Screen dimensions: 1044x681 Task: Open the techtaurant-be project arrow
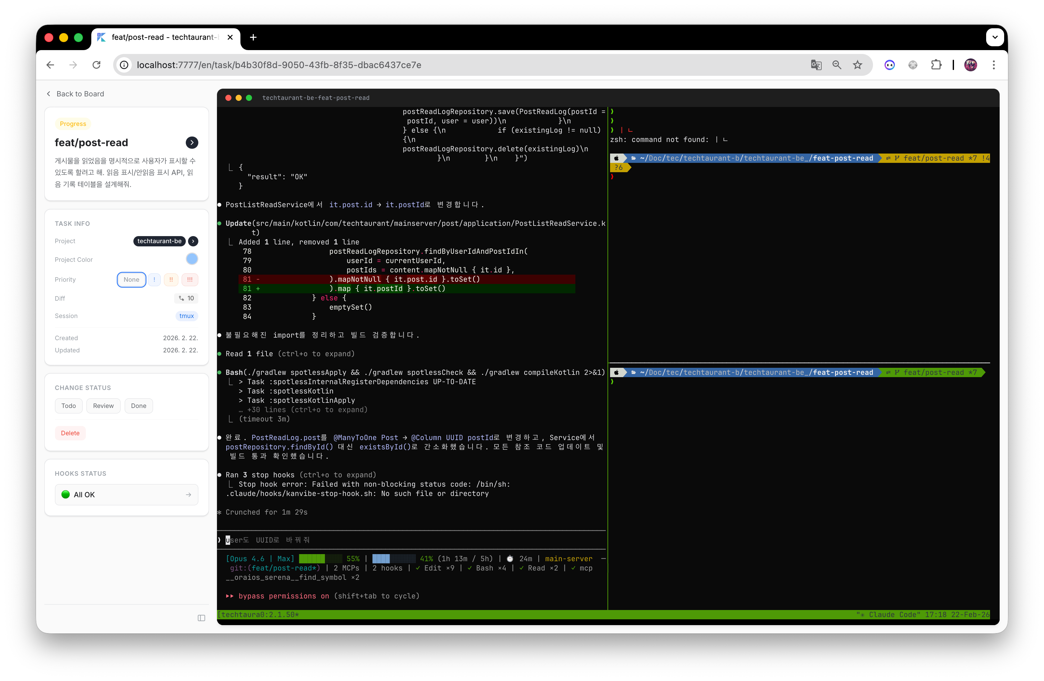point(193,241)
